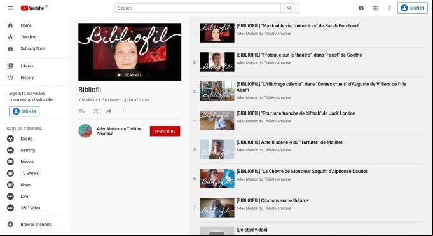433x236 pixels.
Task: Click SIGN IN button in sidebar
Action: [24, 111]
